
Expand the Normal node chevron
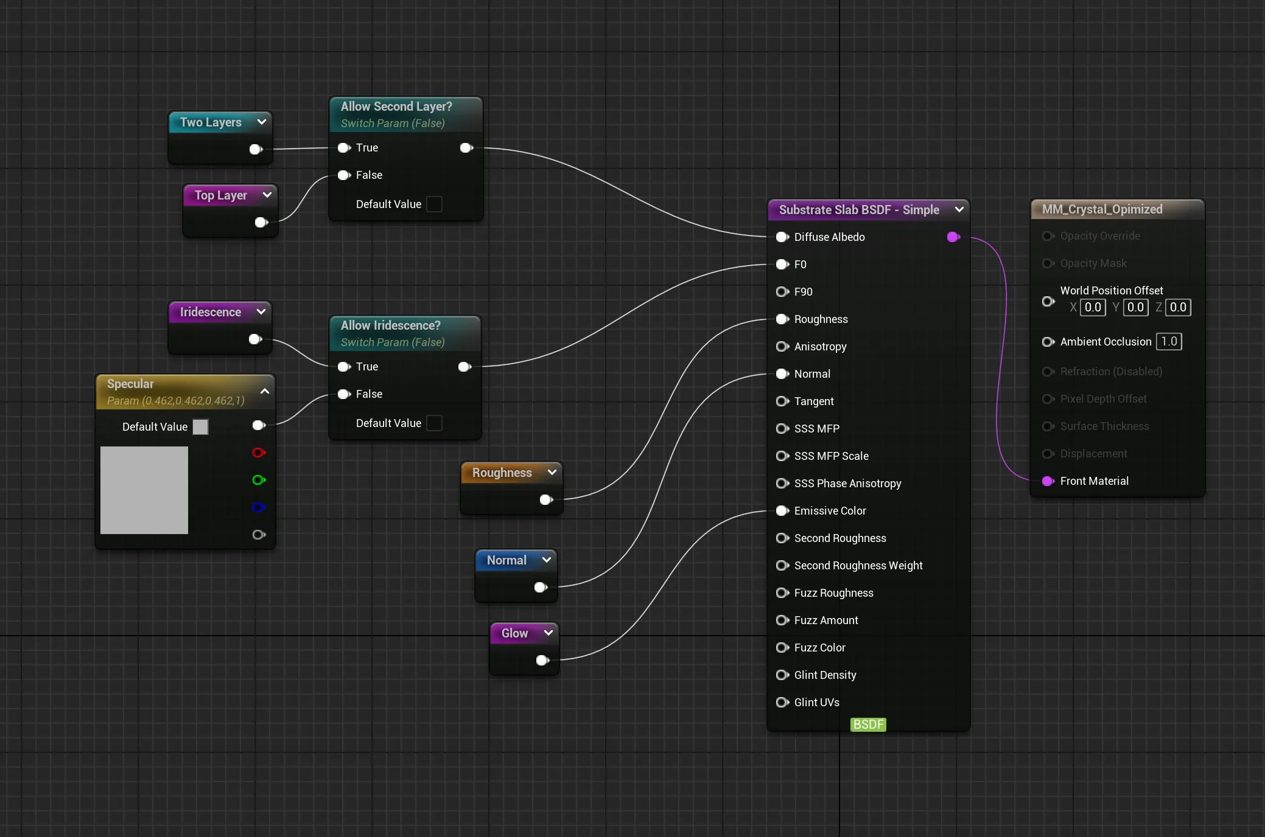pyautogui.click(x=547, y=560)
